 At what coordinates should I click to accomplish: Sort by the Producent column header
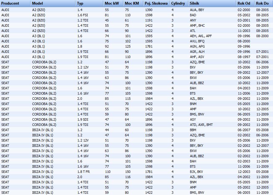15,3
